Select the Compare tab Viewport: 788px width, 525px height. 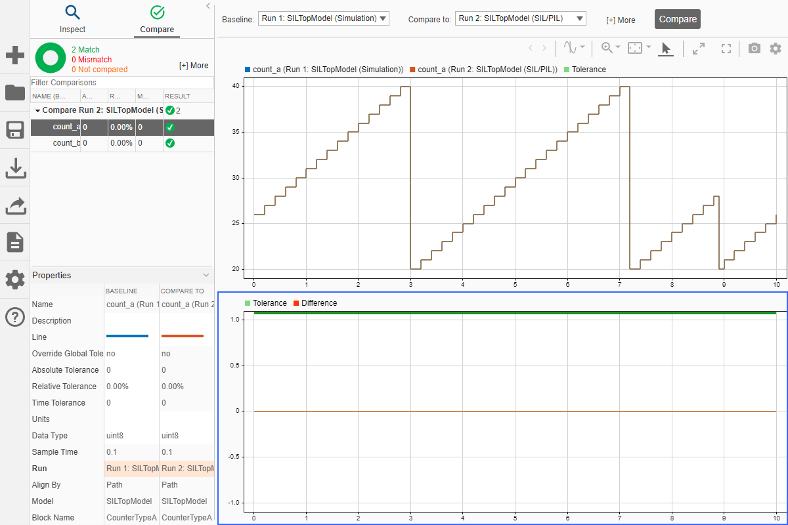pos(157,19)
